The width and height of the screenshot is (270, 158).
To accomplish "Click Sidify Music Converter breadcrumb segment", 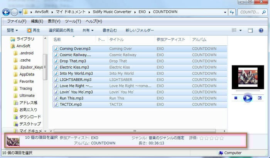I will pos(112,12).
